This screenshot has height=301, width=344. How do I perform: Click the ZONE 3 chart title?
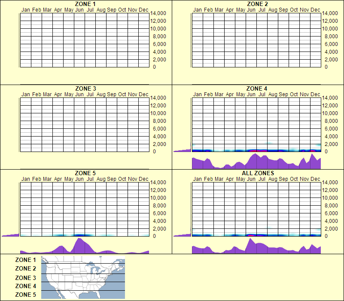84,88
